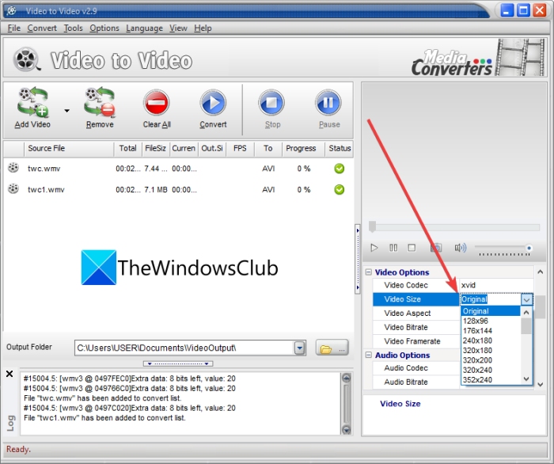
Task: Select the Video Codec property row
Action: 453,285
